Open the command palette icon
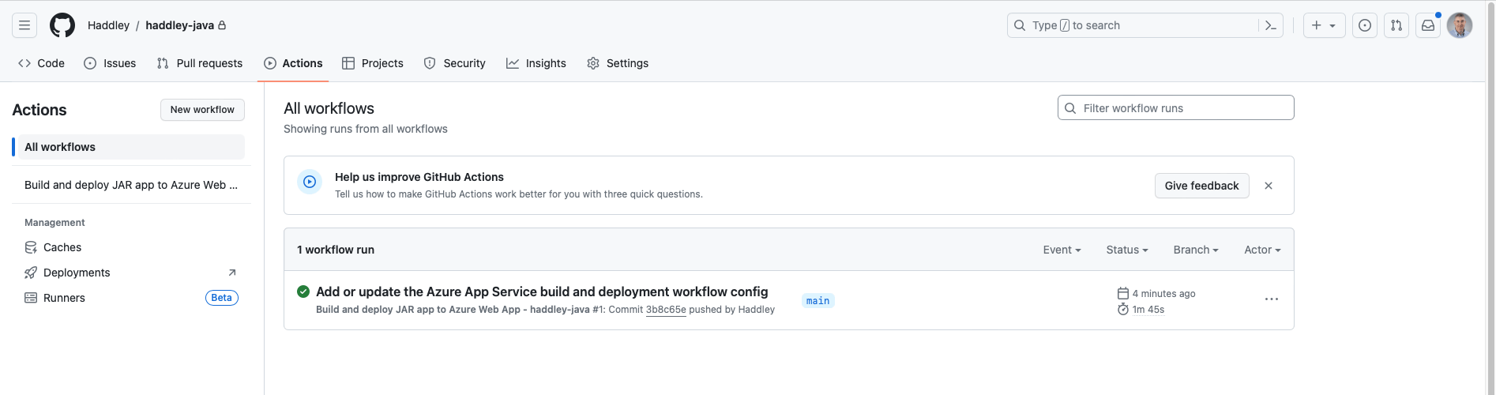The image size is (1496, 395). click(x=1271, y=25)
